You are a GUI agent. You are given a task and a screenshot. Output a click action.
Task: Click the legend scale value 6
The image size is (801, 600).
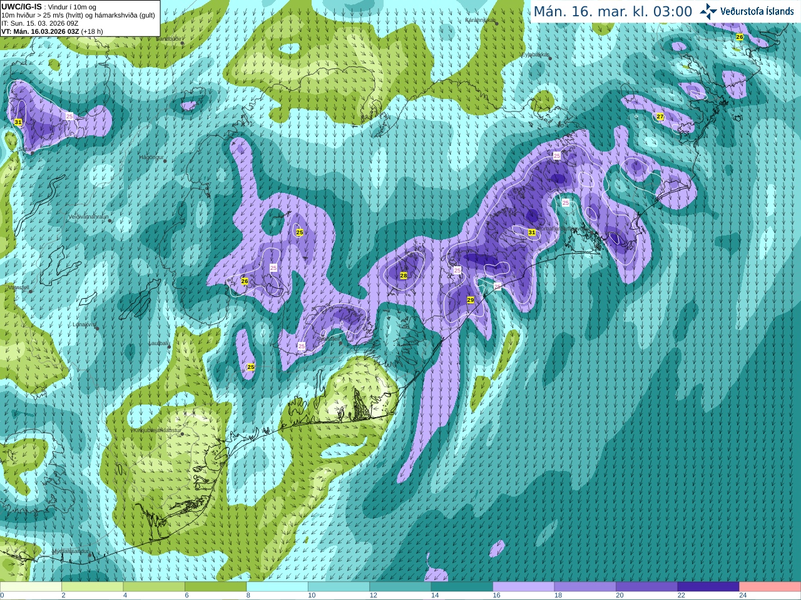(186, 596)
